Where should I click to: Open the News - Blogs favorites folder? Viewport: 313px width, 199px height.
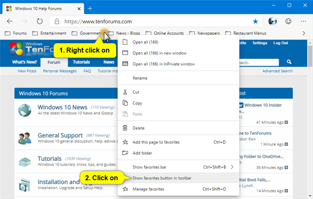tap(124, 33)
